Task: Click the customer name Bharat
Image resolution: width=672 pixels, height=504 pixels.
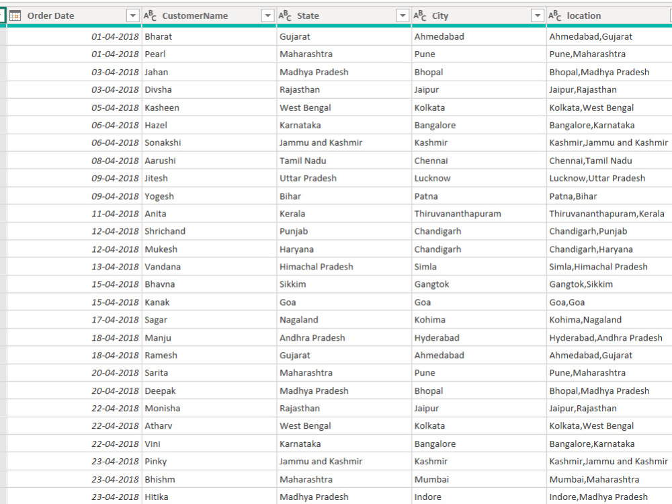Action: [x=158, y=36]
